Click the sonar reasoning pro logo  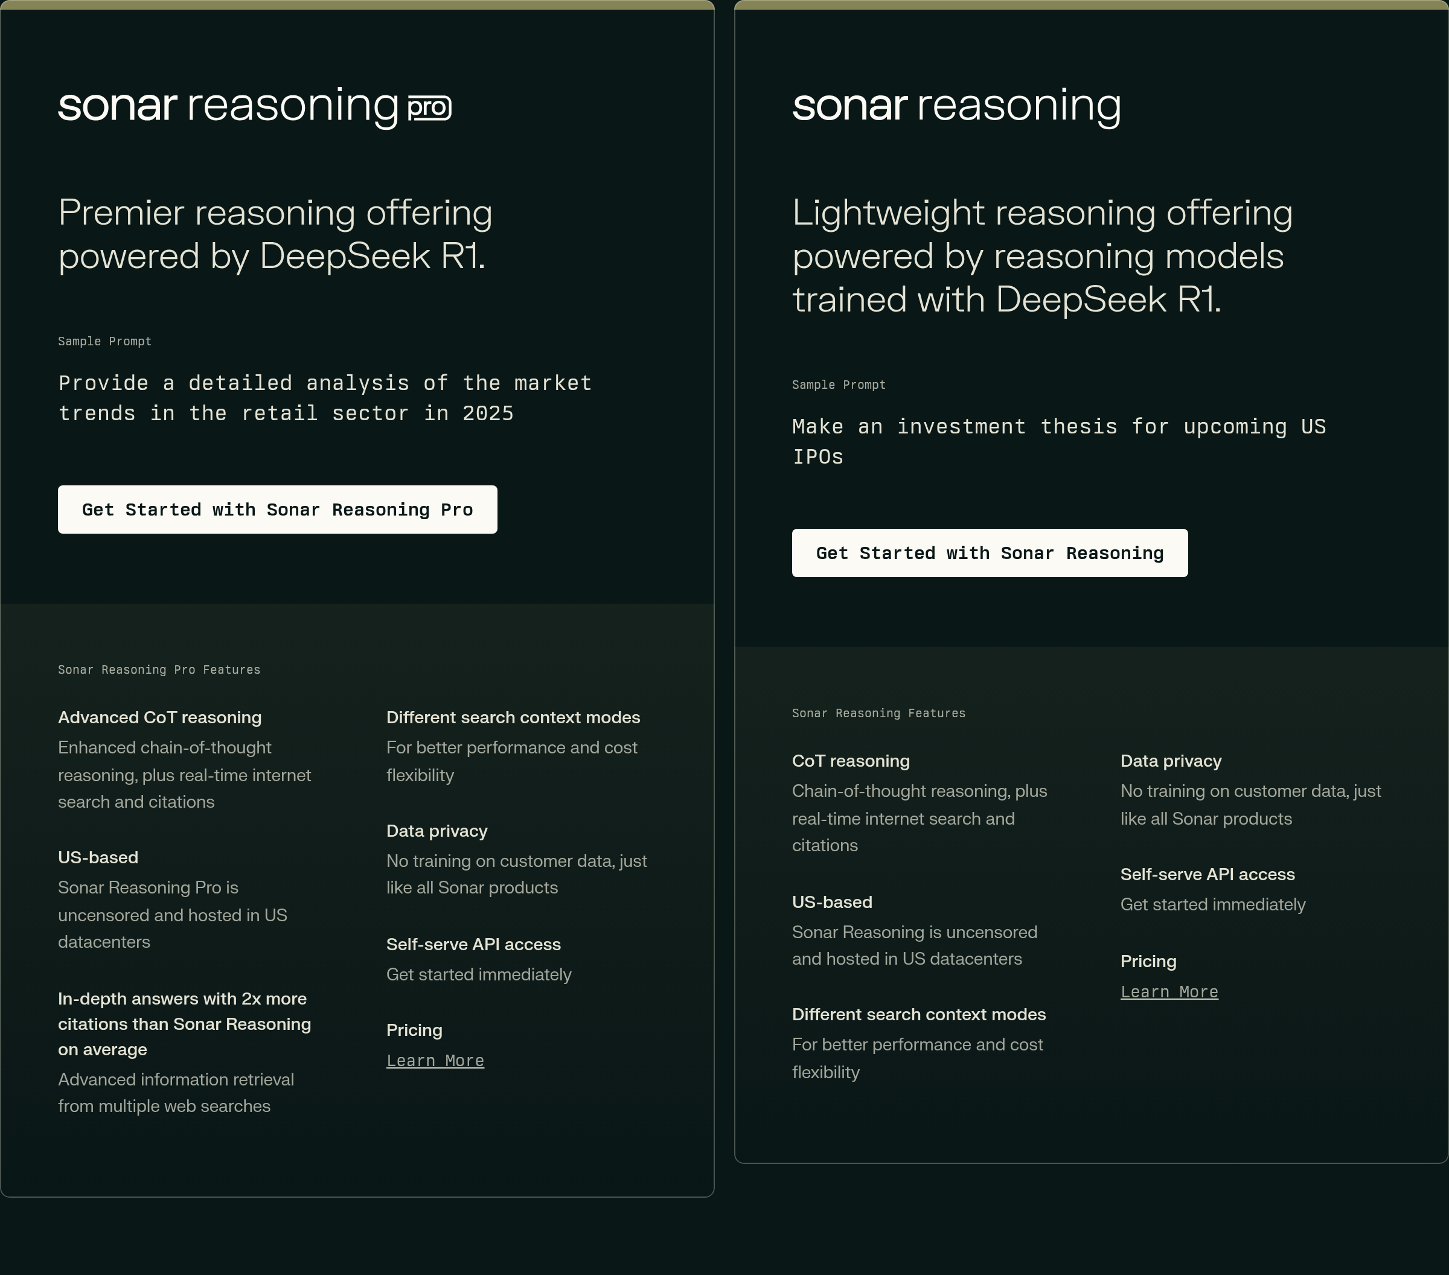255,107
